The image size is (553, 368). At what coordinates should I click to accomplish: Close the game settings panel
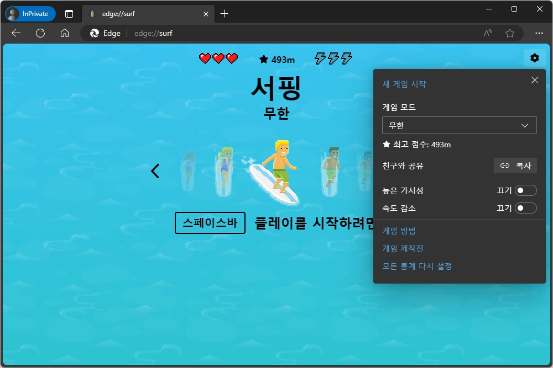(535, 80)
